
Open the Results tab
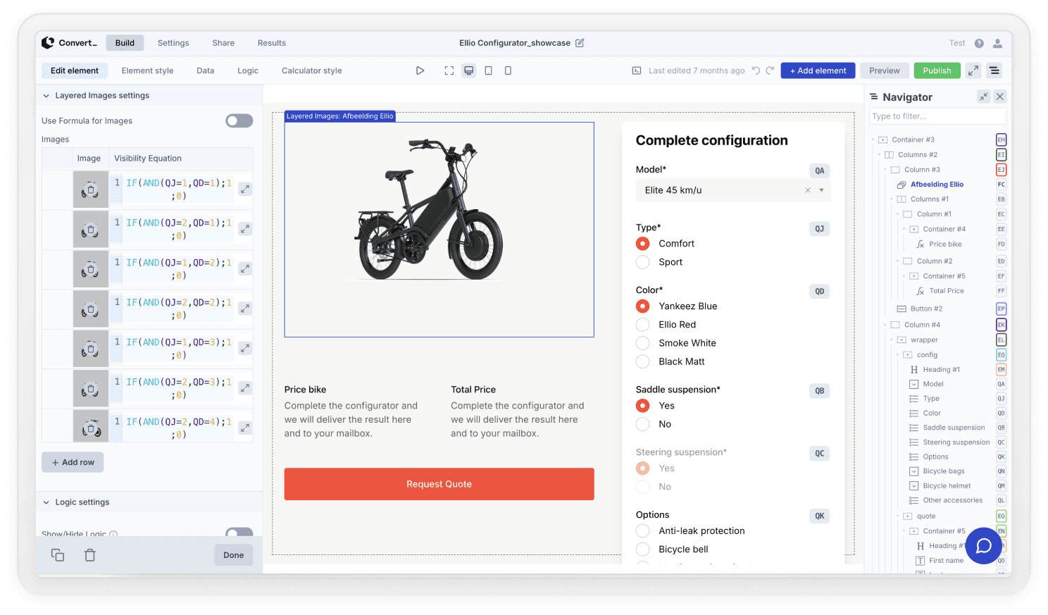coord(272,43)
